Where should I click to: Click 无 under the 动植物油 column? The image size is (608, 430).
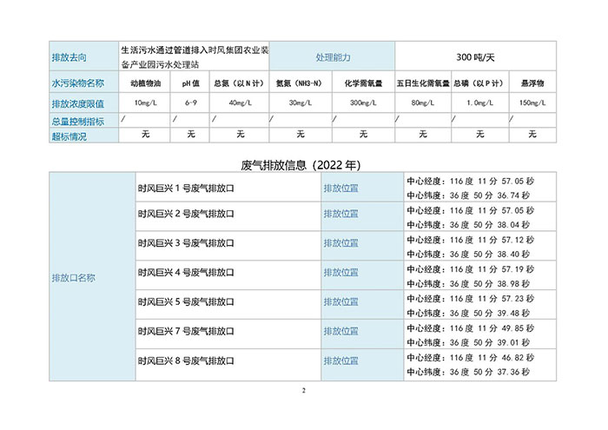click(x=145, y=134)
